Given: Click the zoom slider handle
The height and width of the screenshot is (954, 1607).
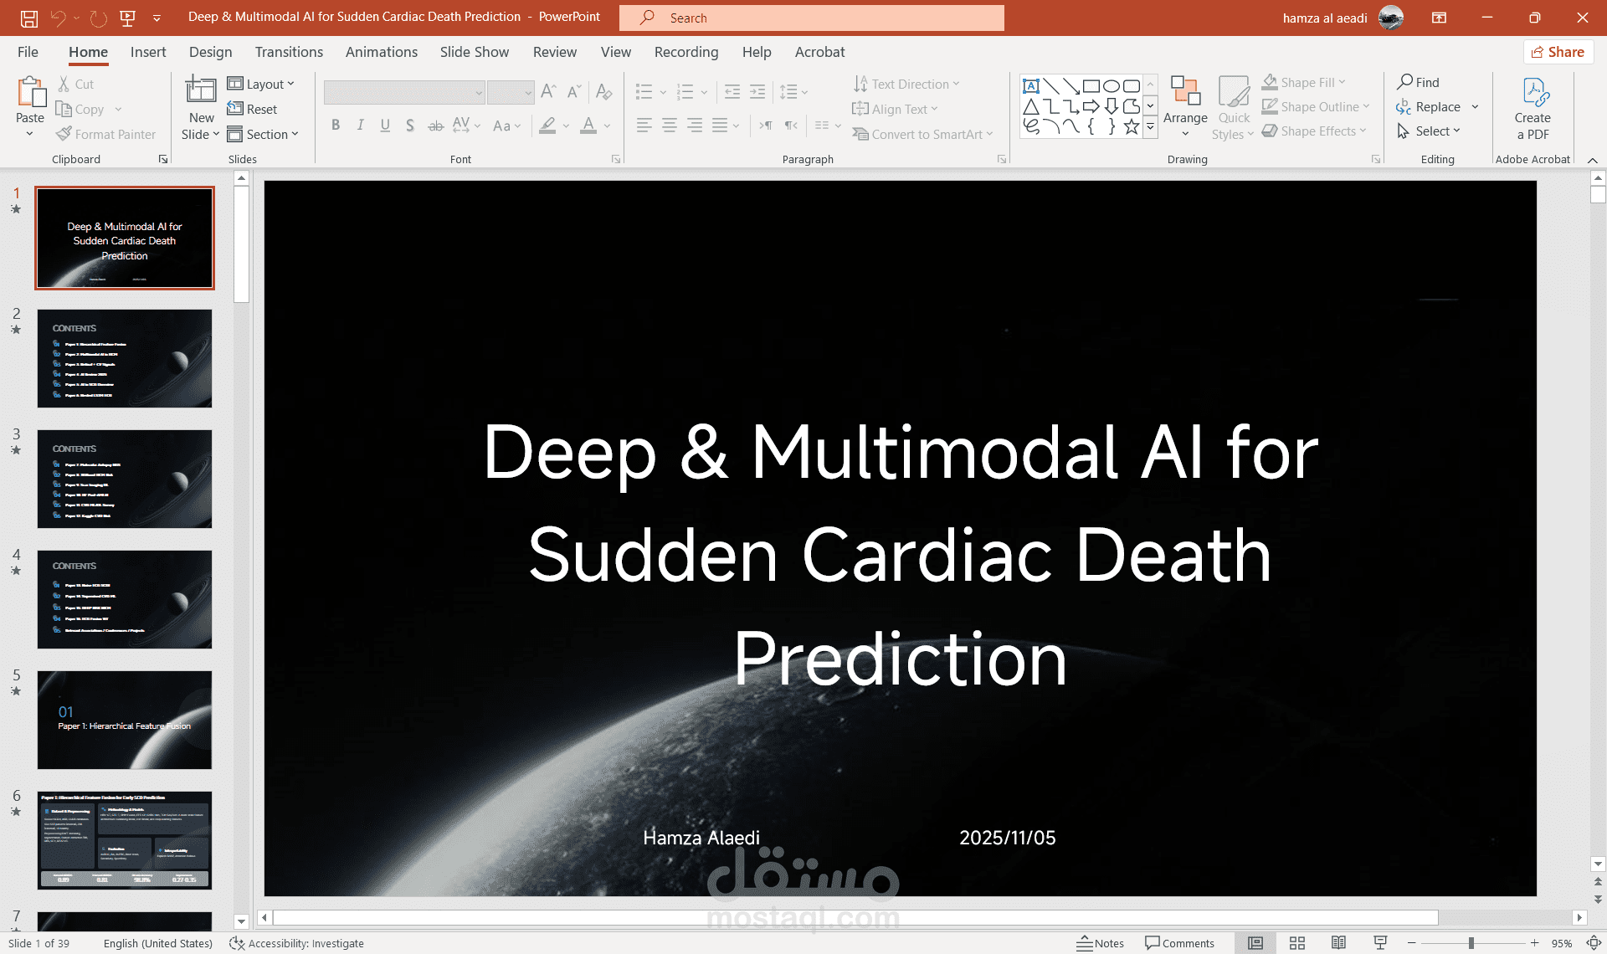Looking at the screenshot, I should (x=1471, y=943).
